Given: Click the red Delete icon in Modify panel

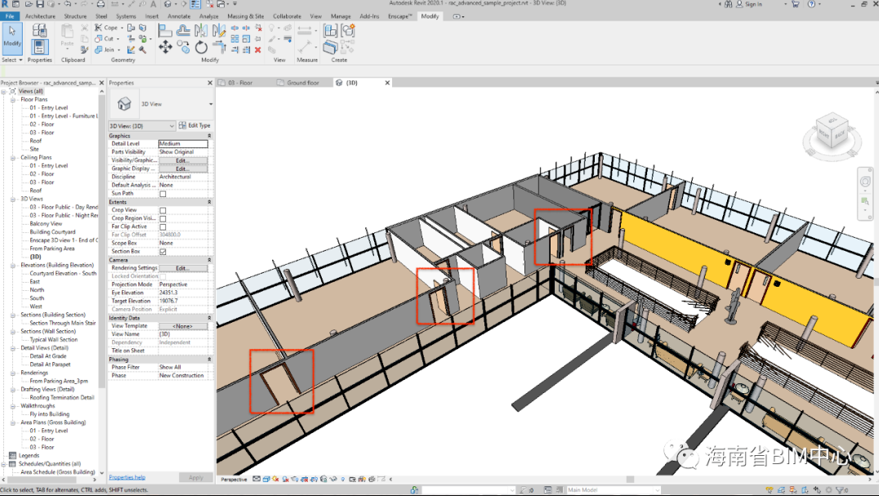Looking at the screenshot, I should pos(258,50).
